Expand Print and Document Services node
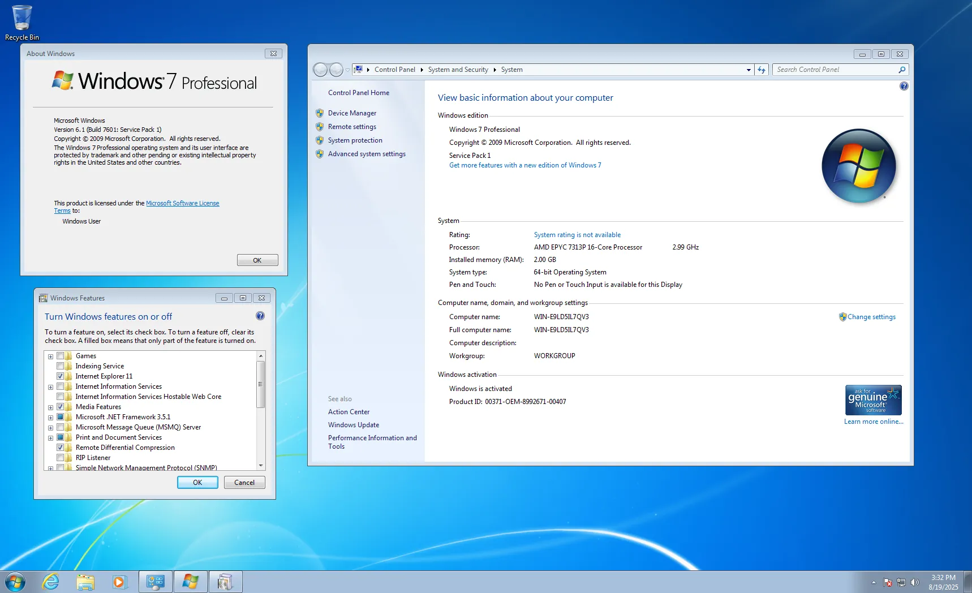This screenshot has width=972, height=593. point(50,438)
